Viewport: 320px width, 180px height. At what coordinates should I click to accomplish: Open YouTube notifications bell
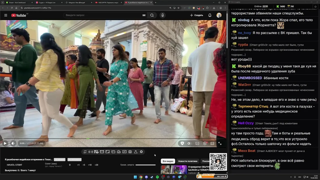tap(210, 15)
